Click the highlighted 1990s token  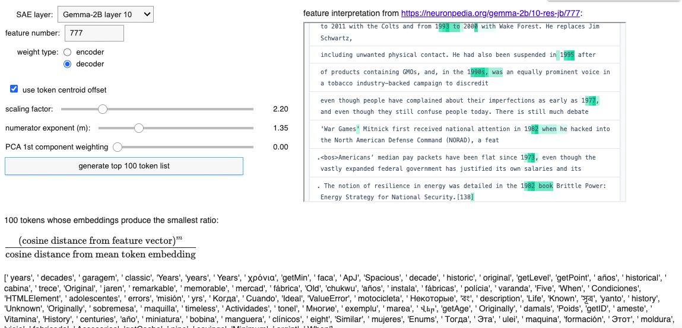(478, 72)
